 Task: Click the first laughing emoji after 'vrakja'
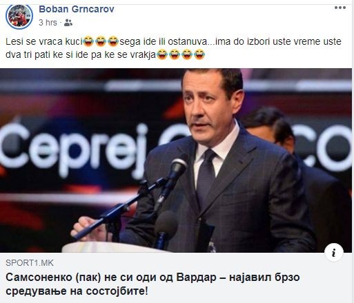pos(162,54)
